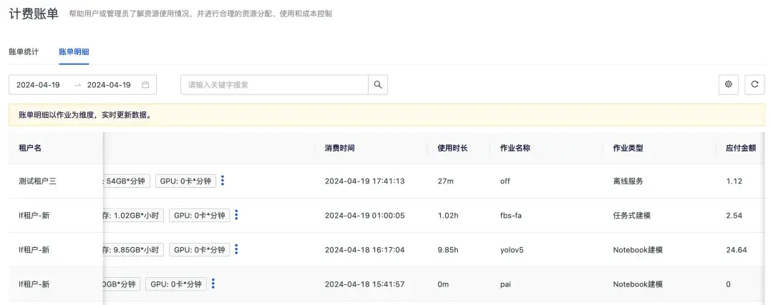The image size is (773, 305).
Task: Click 消费时间 column header
Action: [340, 148]
